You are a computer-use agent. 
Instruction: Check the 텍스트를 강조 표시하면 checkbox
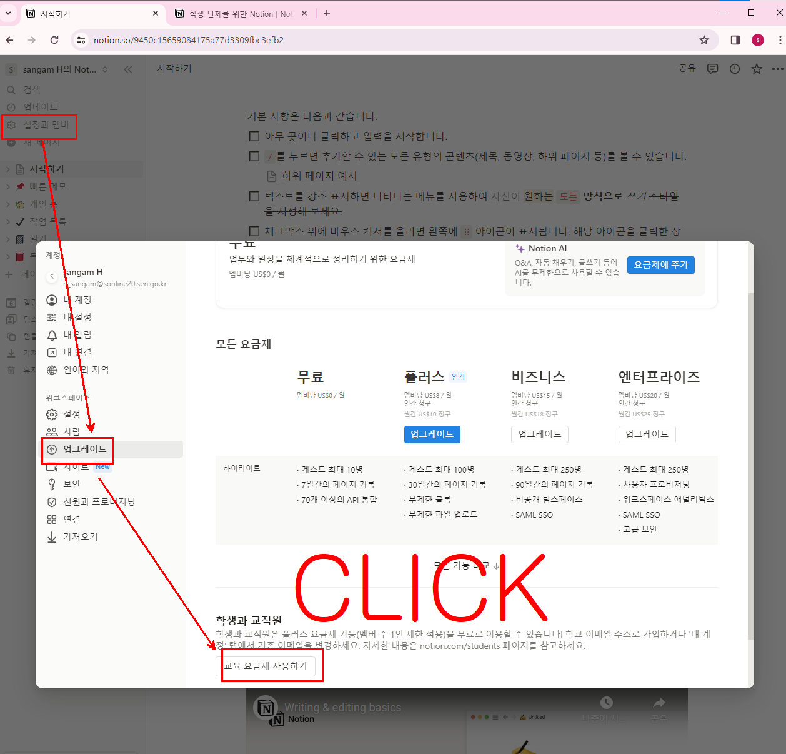coord(254,196)
